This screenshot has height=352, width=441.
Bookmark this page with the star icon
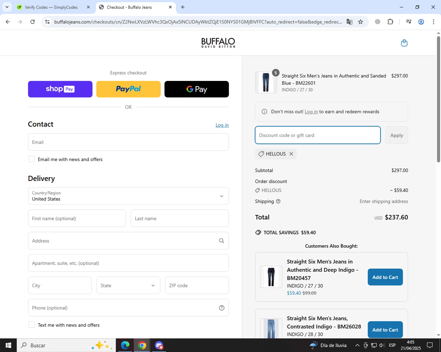(x=360, y=22)
